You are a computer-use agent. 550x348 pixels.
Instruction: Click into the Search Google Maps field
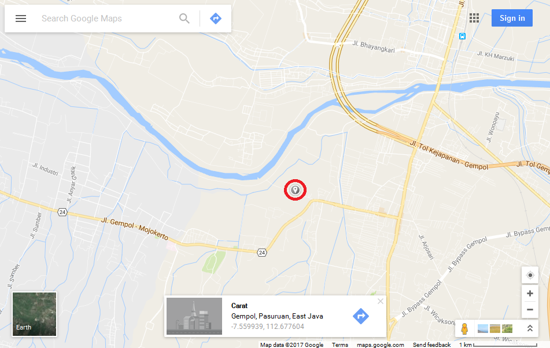coord(105,18)
